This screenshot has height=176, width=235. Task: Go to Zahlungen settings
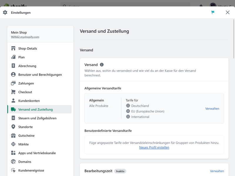pos(26,83)
